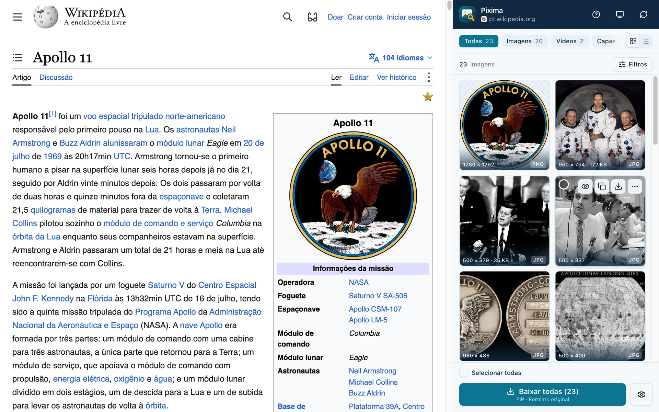Click the Editar tab

pyautogui.click(x=359, y=77)
